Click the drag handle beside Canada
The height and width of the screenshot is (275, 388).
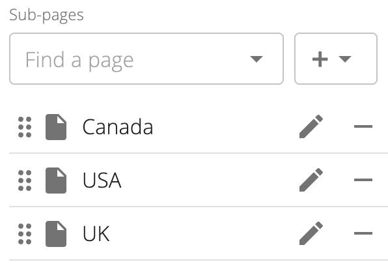(x=25, y=127)
